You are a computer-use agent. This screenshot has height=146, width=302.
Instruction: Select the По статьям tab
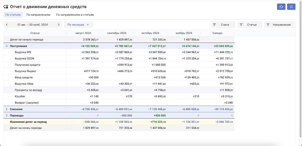(13, 15)
